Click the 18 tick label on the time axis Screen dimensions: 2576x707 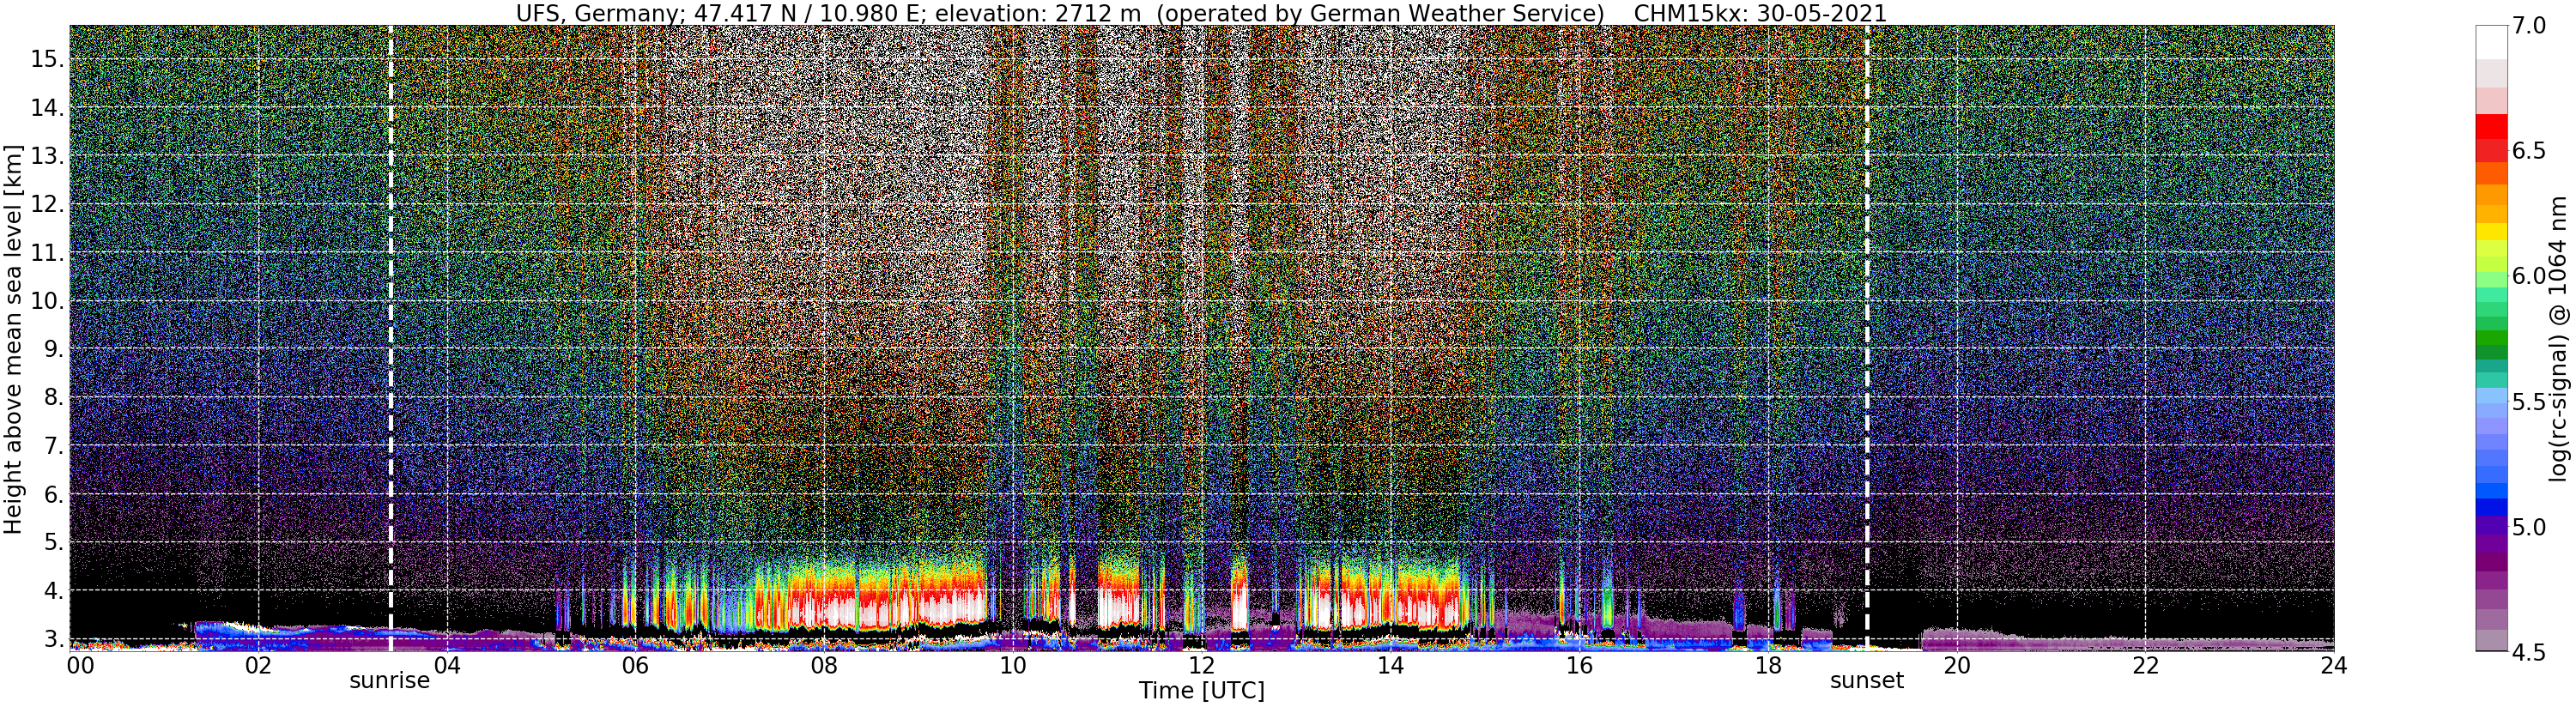[x=1768, y=665]
